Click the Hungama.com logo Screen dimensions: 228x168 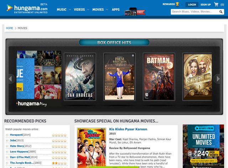point(27,9)
